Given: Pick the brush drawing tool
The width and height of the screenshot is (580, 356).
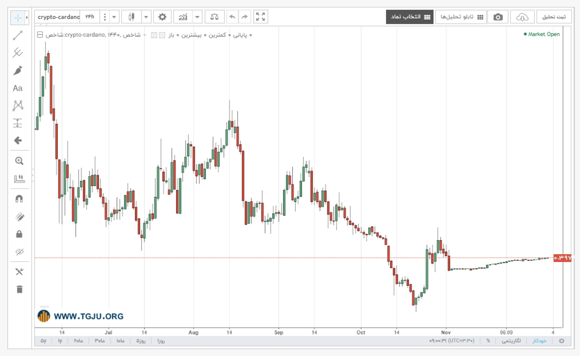Looking at the screenshot, I should tap(17, 70).
